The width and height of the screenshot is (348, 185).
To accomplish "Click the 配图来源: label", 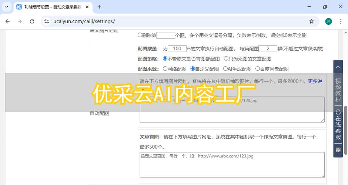I will (148, 69).
